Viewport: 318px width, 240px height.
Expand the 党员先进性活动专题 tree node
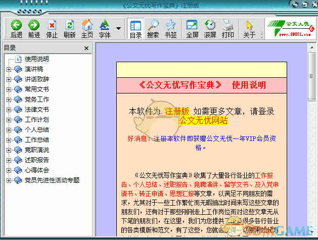tap(9, 180)
